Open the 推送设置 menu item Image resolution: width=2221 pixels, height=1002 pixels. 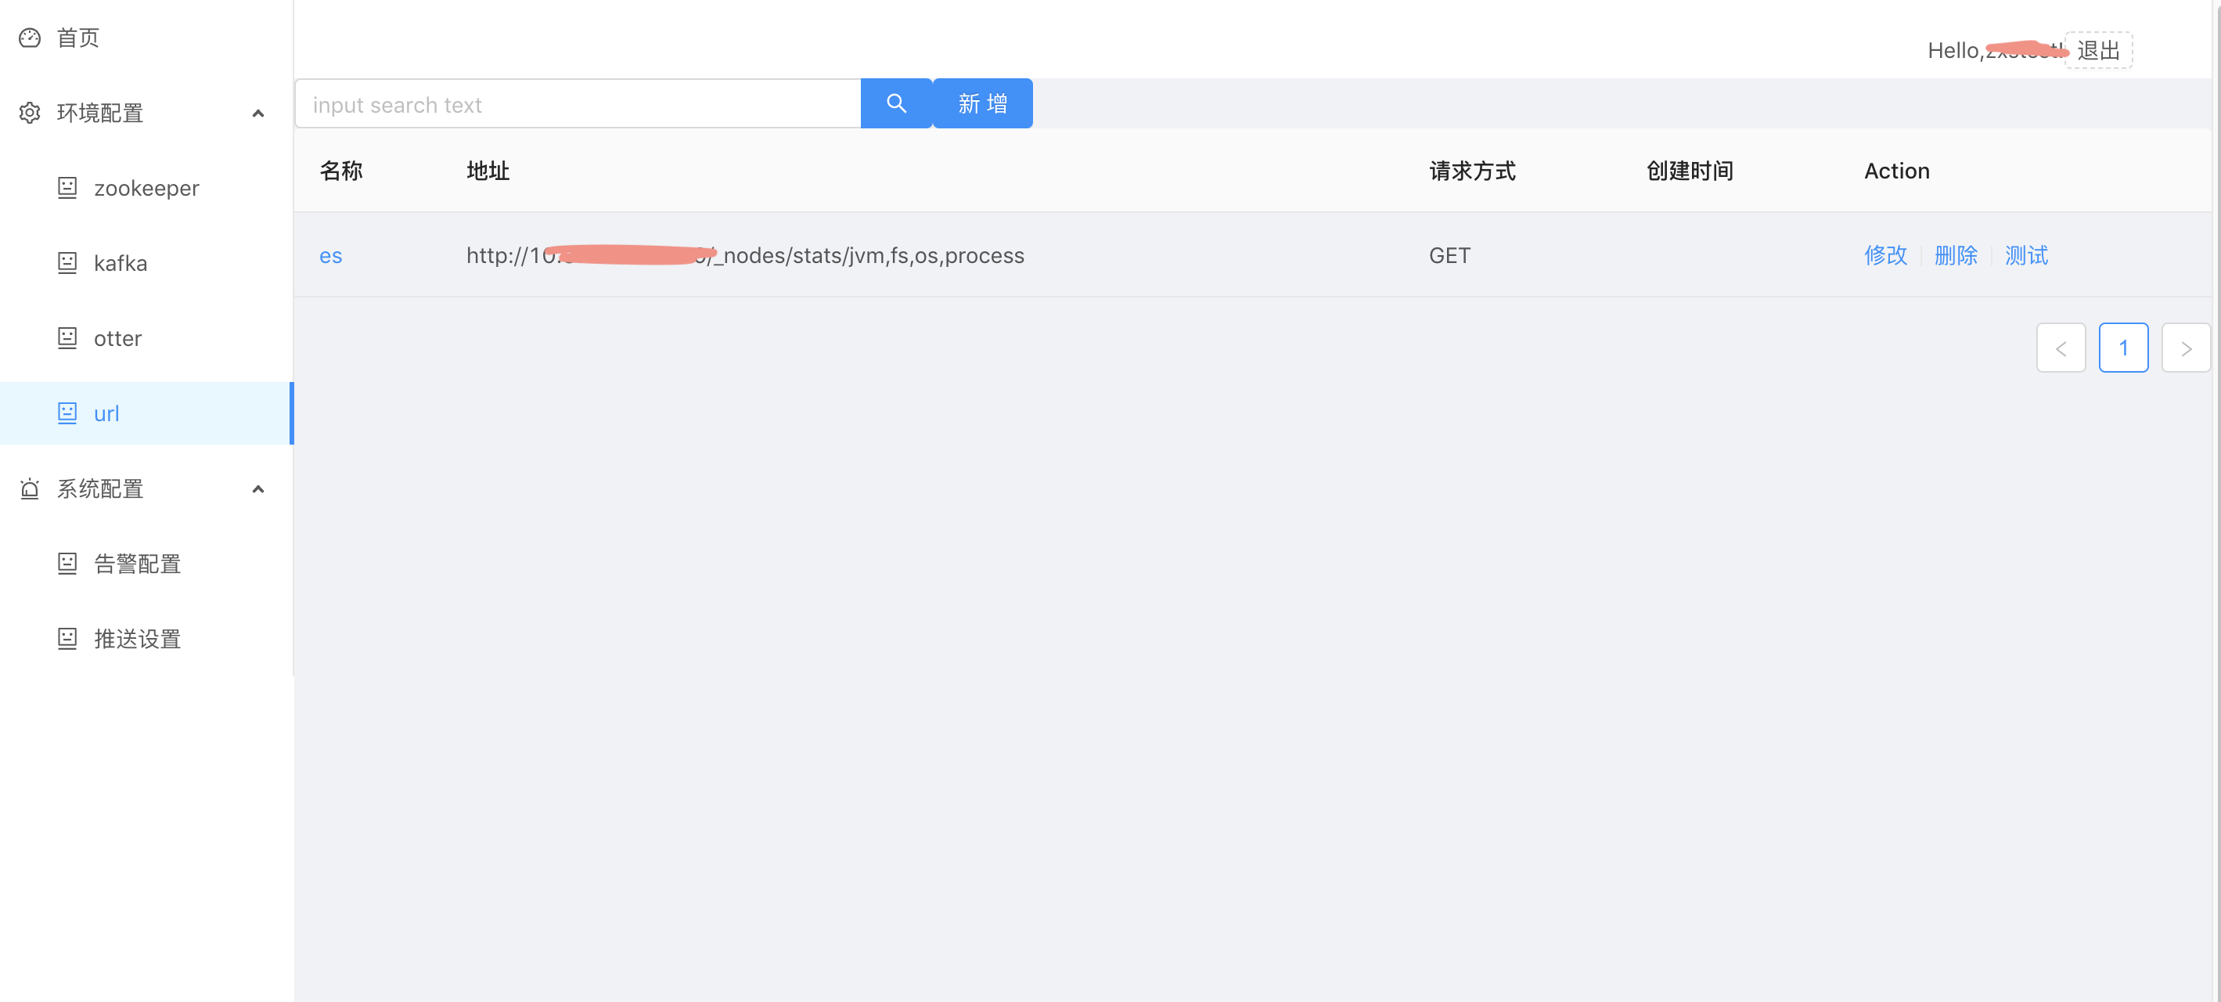pyautogui.click(x=137, y=639)
